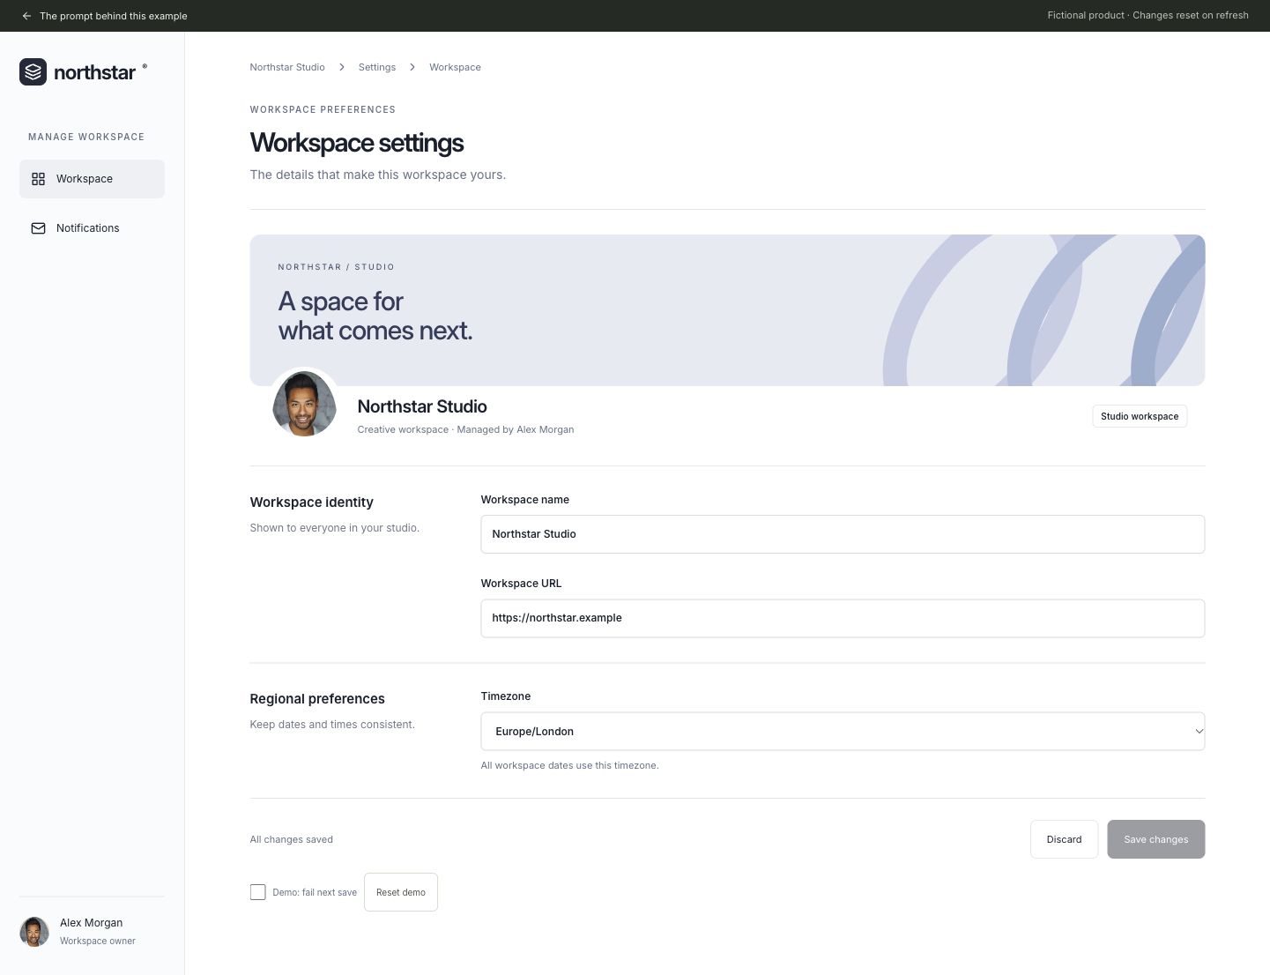Click the 'NORTHSTAR / STUDIO' banner label
Screen dimensions: 1270x975
[x=336, y=267]
